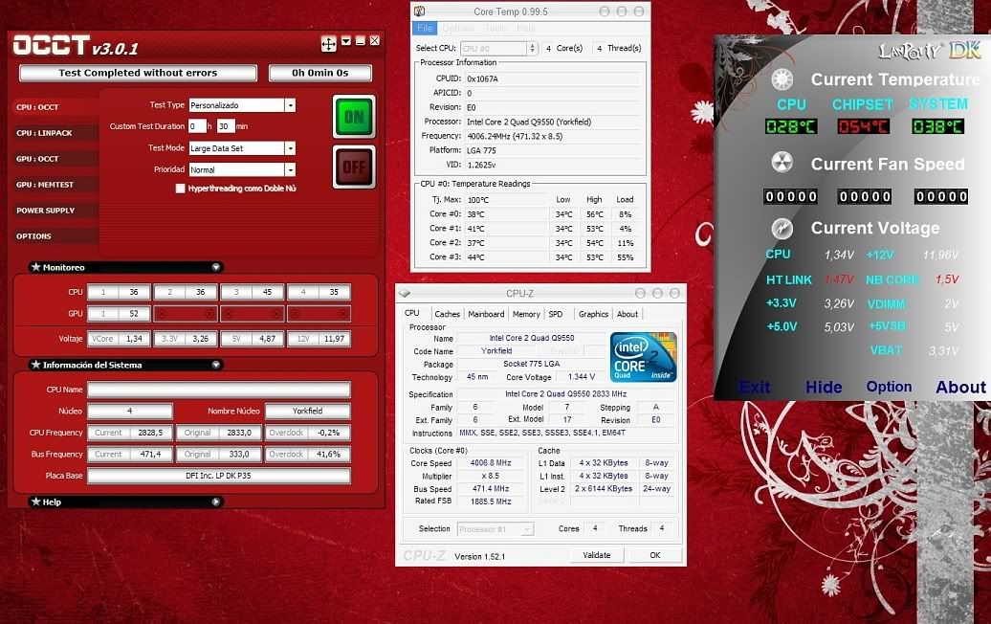This screenshot has width=991, height=624.
Task: Expand the Help section arrow in OCCT
Action: pyautogui.click(x=216, y=502)
